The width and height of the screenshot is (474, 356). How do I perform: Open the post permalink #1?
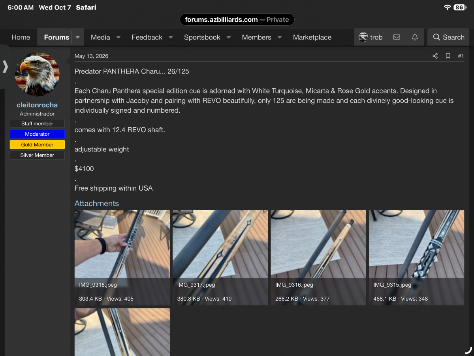point(461,56)
